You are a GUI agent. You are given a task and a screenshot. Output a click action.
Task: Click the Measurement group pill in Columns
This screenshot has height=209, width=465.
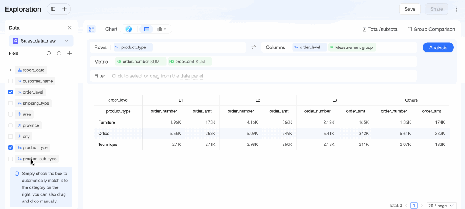(352, 47)
